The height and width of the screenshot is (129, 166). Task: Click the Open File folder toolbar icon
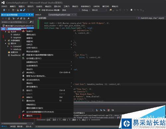coord(18,10)
